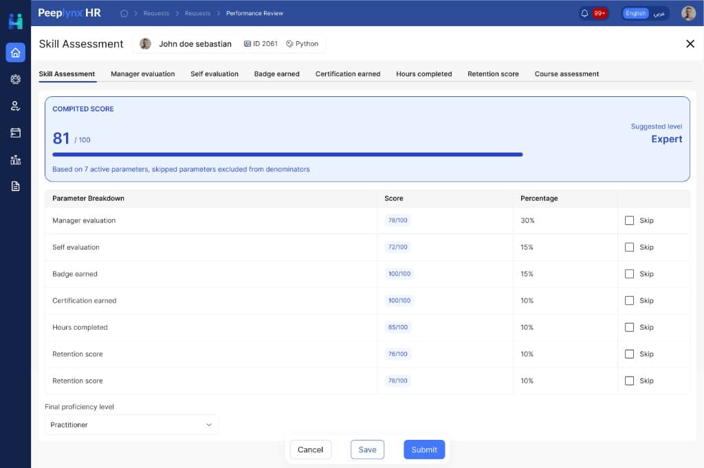Click the 100/100 Badge earned score chip
Viewport: 704px width, 468px height.
pos(399,274)
